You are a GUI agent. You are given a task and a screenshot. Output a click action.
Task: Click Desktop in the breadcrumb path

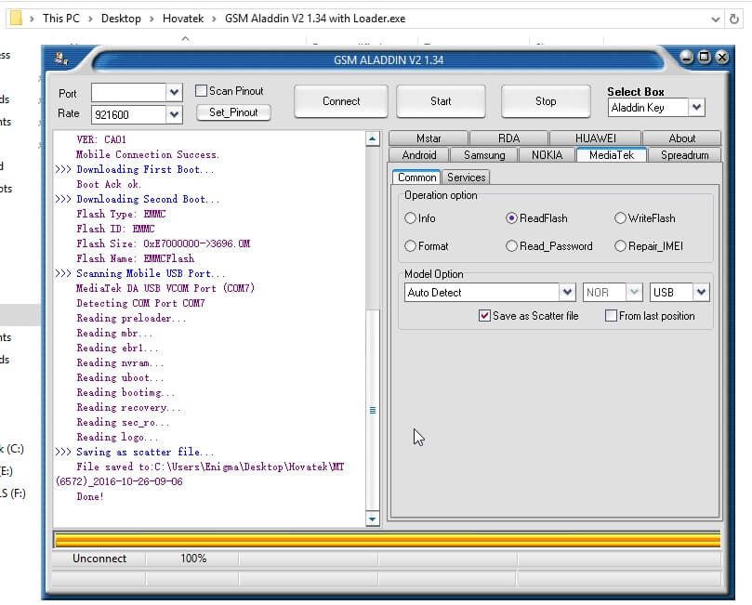tap(121, 19)
